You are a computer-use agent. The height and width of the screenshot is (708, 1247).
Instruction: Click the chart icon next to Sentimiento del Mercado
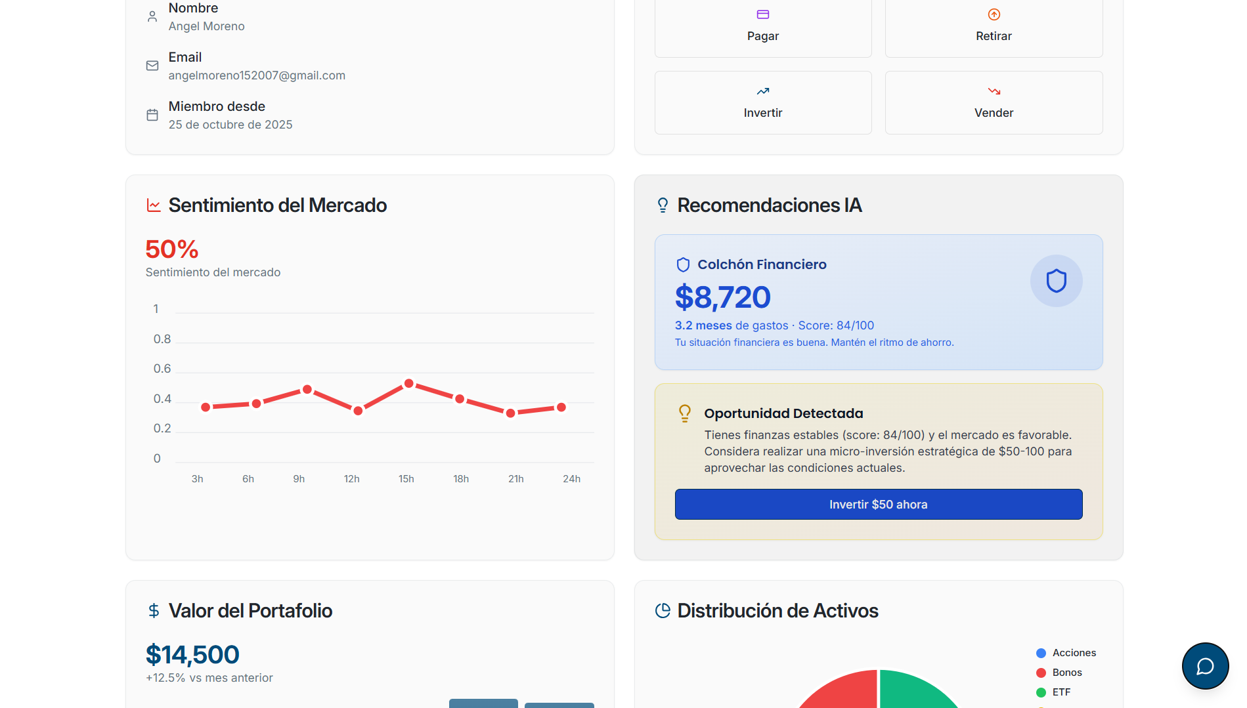154,205
